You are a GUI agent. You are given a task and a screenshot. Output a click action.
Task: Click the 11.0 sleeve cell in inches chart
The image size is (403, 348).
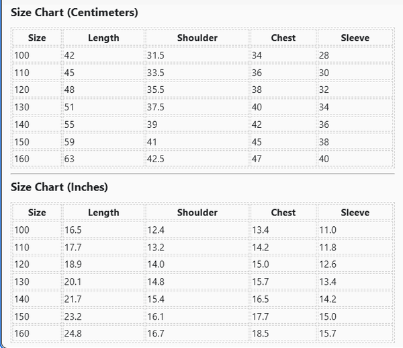[328, 230]
